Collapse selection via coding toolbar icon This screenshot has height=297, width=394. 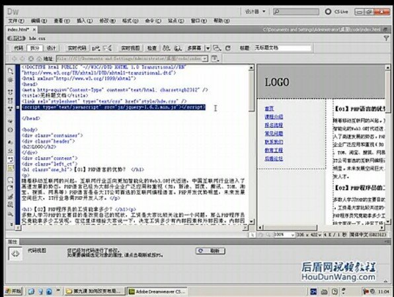[11, 100]
